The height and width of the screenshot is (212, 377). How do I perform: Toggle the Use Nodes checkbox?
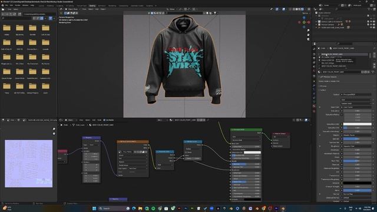104,120
